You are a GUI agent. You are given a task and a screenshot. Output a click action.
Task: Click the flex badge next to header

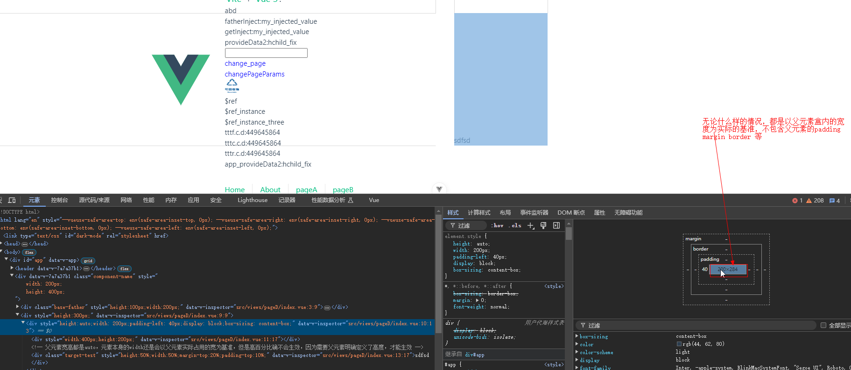coord(124,269)
